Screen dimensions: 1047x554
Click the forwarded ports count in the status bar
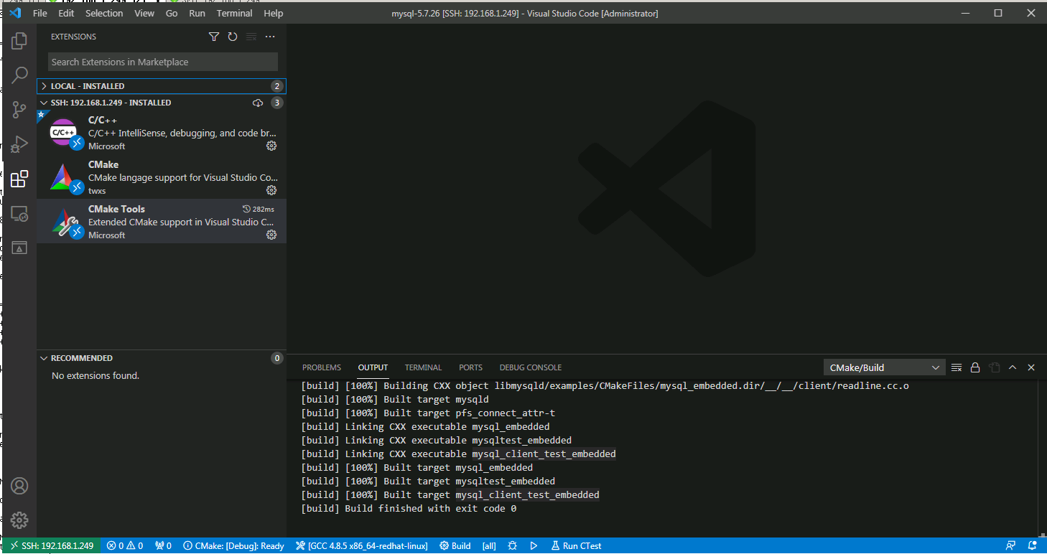(164, 545)
